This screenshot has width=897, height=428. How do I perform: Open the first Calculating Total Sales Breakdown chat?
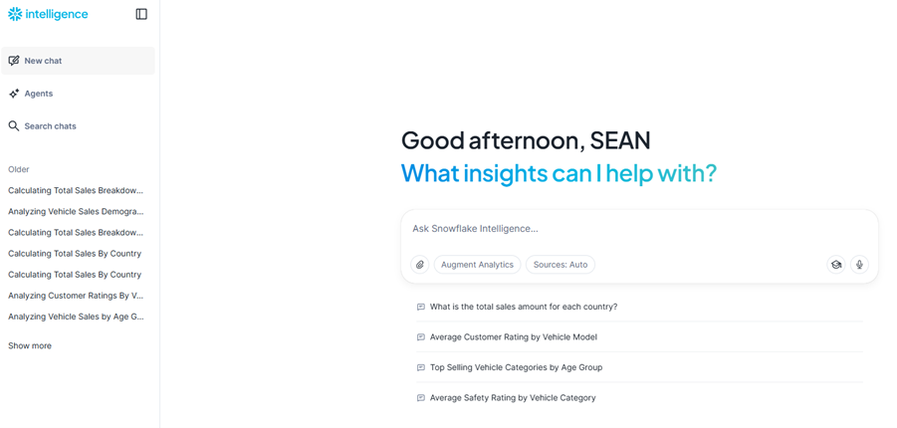[76, 190]
